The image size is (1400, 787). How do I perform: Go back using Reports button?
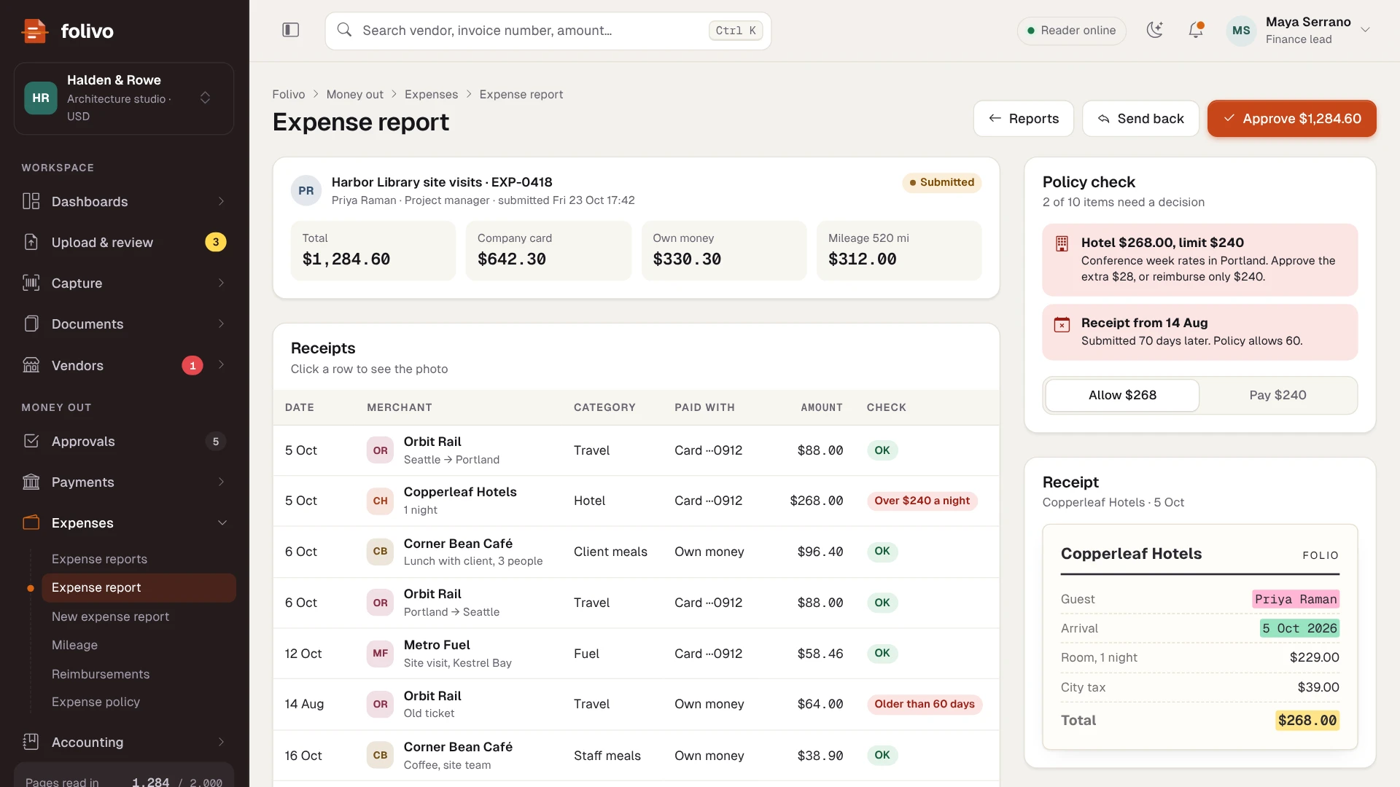[1023, 119]
